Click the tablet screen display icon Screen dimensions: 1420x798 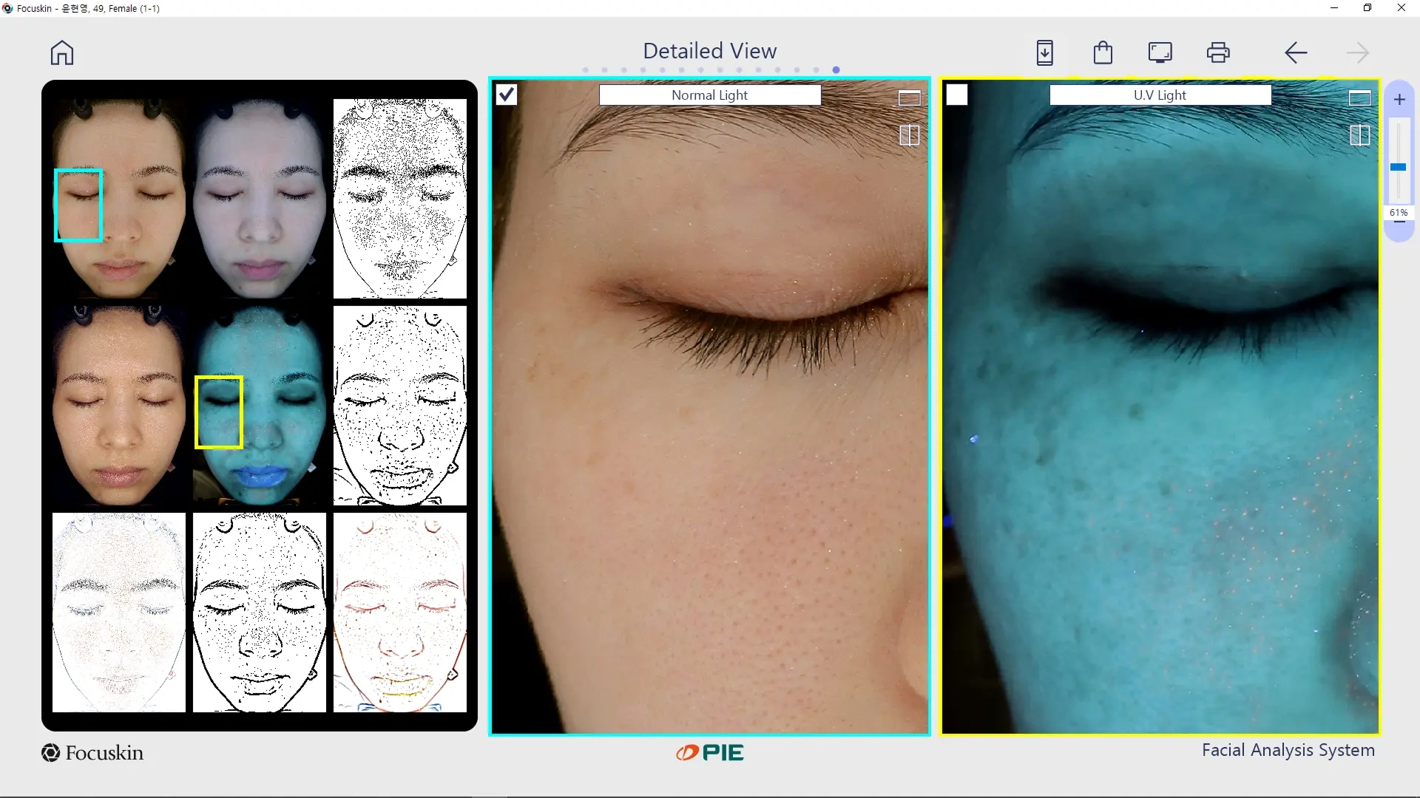1160,52
